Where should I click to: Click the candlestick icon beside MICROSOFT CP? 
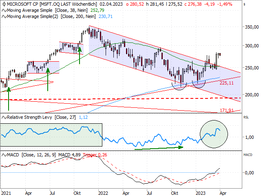point(4,4)
